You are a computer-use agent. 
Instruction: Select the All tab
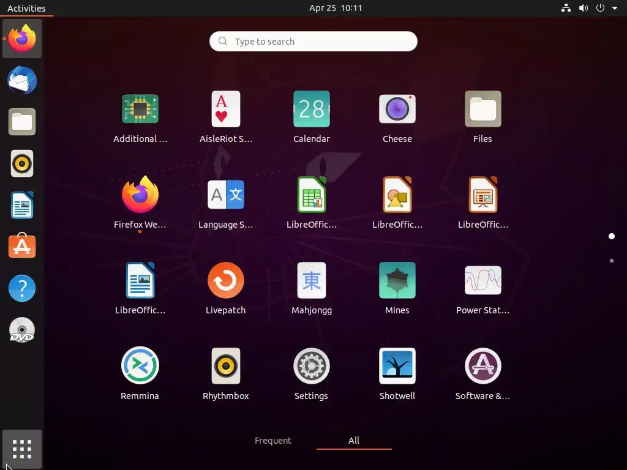point(354,441)
